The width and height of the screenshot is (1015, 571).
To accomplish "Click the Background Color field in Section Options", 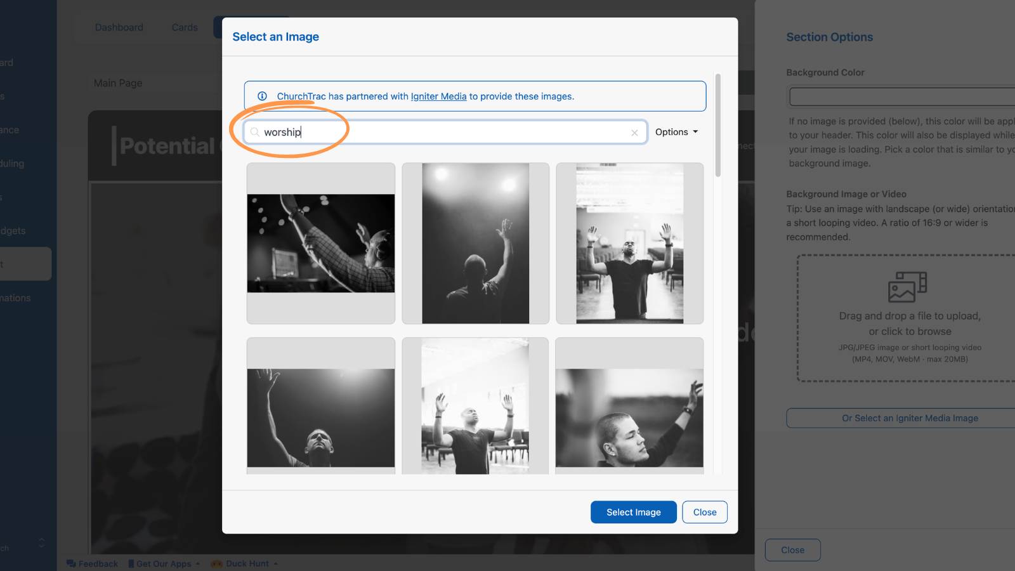I will pos(902,96).
